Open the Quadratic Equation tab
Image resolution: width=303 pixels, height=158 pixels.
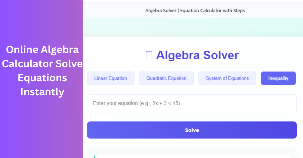pyautogui.click(x=166, y=78)
